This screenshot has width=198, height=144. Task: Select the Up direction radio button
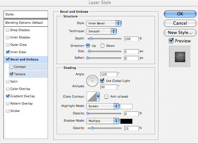click(88, 46)
